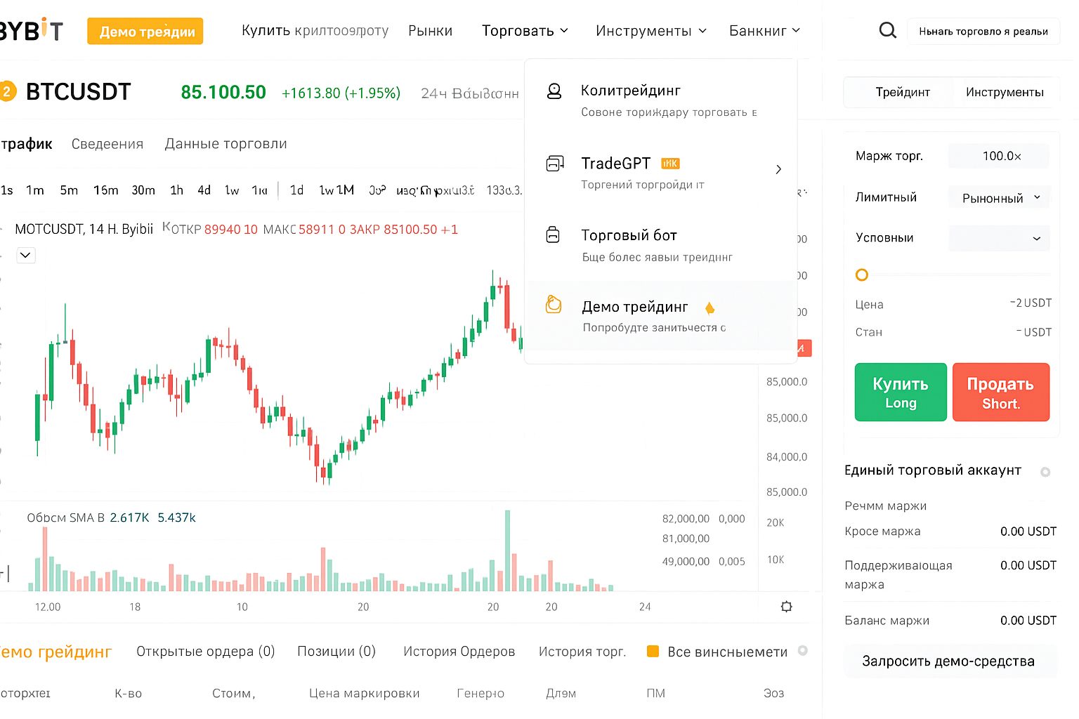Click the price 85.100.50

pyautogui.click(x=223, y=93)
